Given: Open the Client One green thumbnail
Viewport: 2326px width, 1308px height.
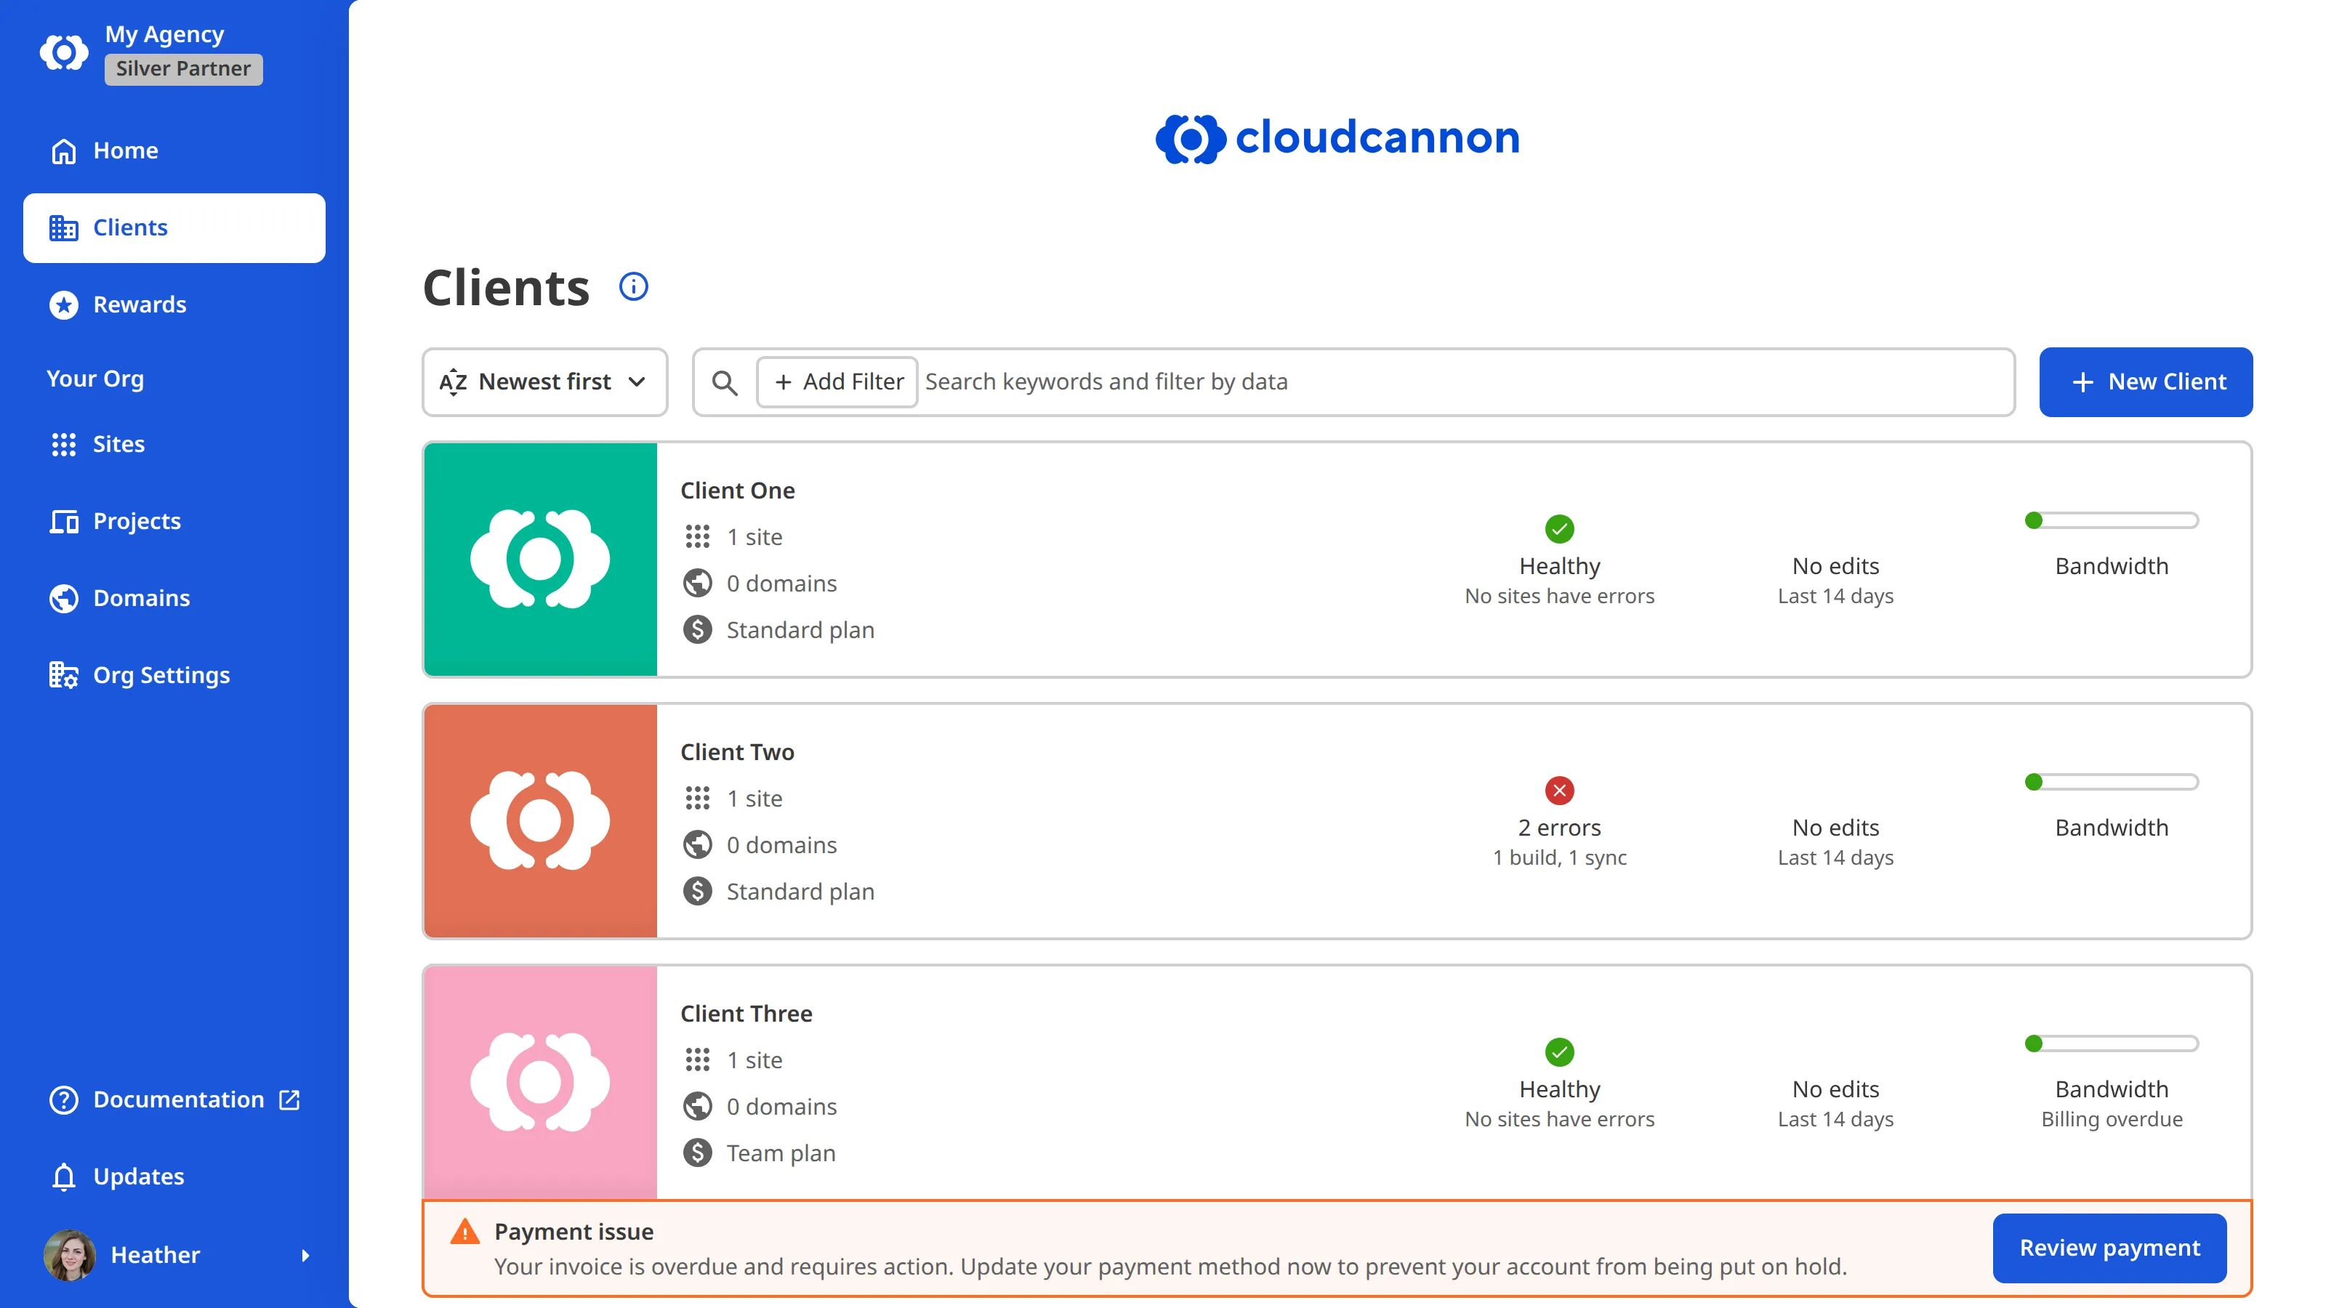Looking at the screenshot, I should click(x=540, y=560).
